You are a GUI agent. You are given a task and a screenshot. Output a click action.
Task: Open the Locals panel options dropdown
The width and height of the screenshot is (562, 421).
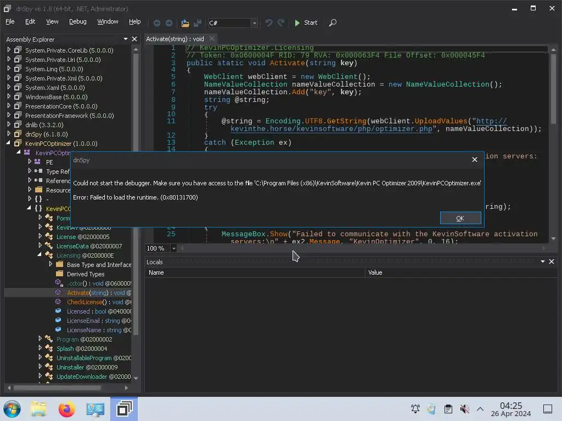[543, 261]
